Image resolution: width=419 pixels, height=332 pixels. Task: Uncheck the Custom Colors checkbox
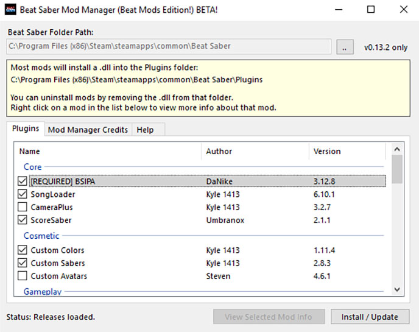[x=23, y=250]
